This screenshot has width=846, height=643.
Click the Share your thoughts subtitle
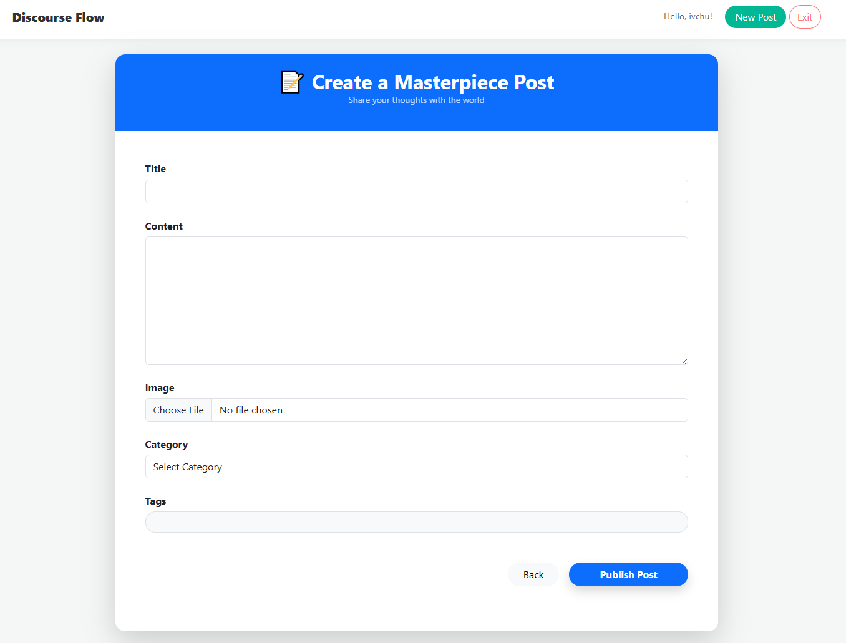416,100
